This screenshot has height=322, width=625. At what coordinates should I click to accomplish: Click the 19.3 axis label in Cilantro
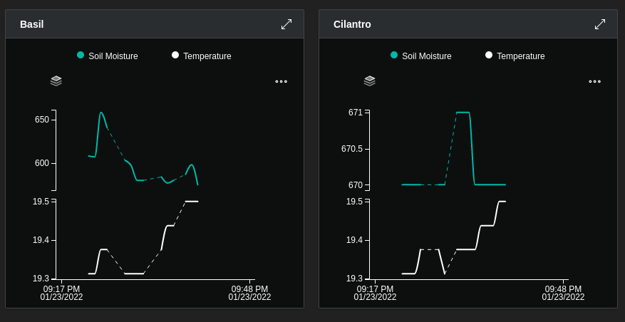(354, 278)
